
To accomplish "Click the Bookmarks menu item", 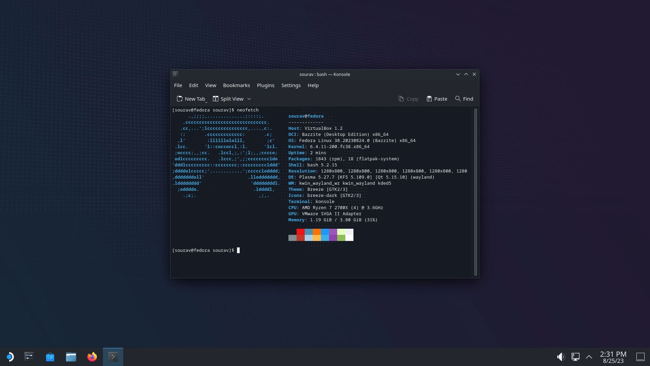I will 236,85.
